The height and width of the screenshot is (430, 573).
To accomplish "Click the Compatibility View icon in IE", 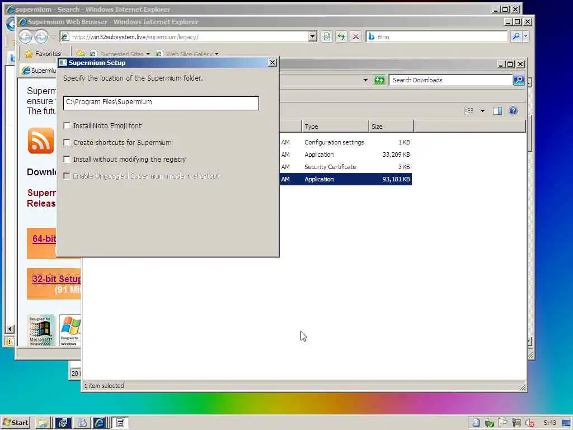I will pyautogui.click(x=327, y=36).
